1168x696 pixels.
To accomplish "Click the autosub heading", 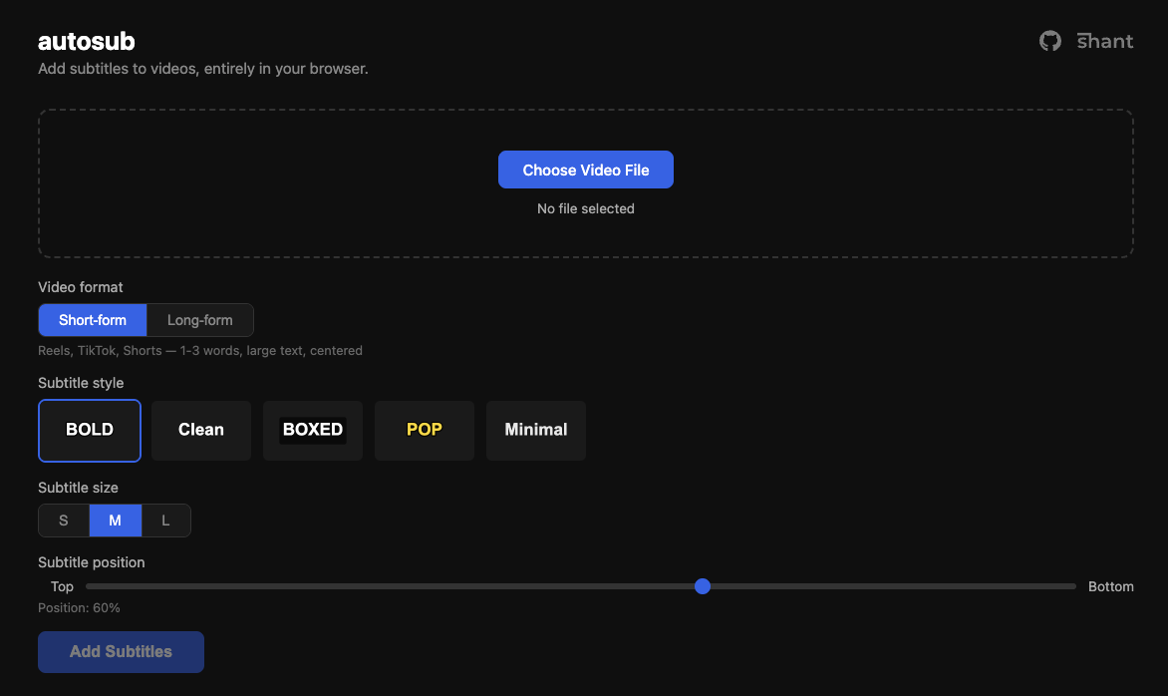I will tap(86, 41).
